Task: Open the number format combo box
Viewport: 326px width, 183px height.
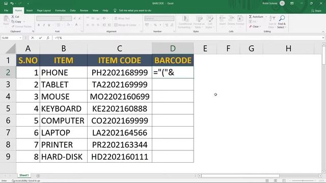Action: tap(159, 18)
